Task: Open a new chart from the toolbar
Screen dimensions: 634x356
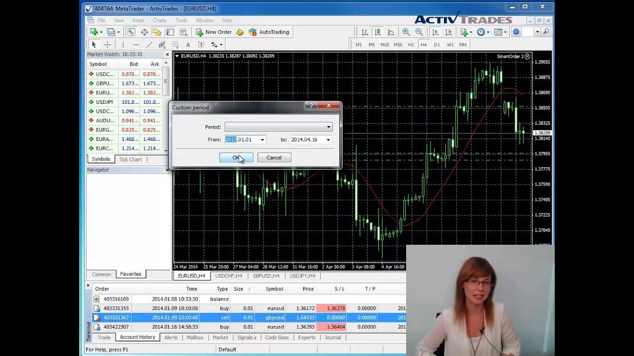Action: [x=94, y=32]
